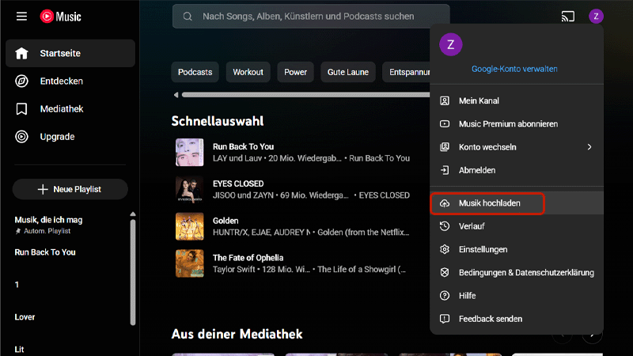
Task: Click the Bedingungen shield icon
Action: pos(445,272)
